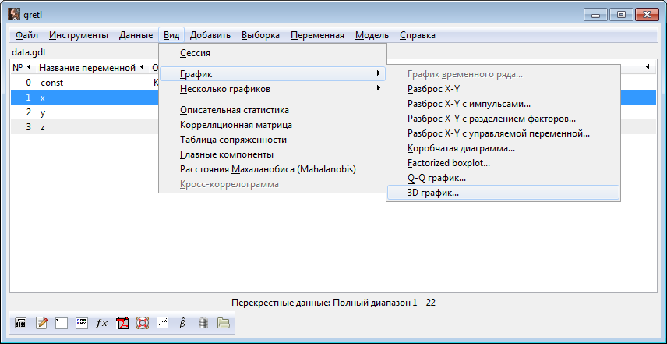
Task: Open session icon view button
Action: click(81, 323)
